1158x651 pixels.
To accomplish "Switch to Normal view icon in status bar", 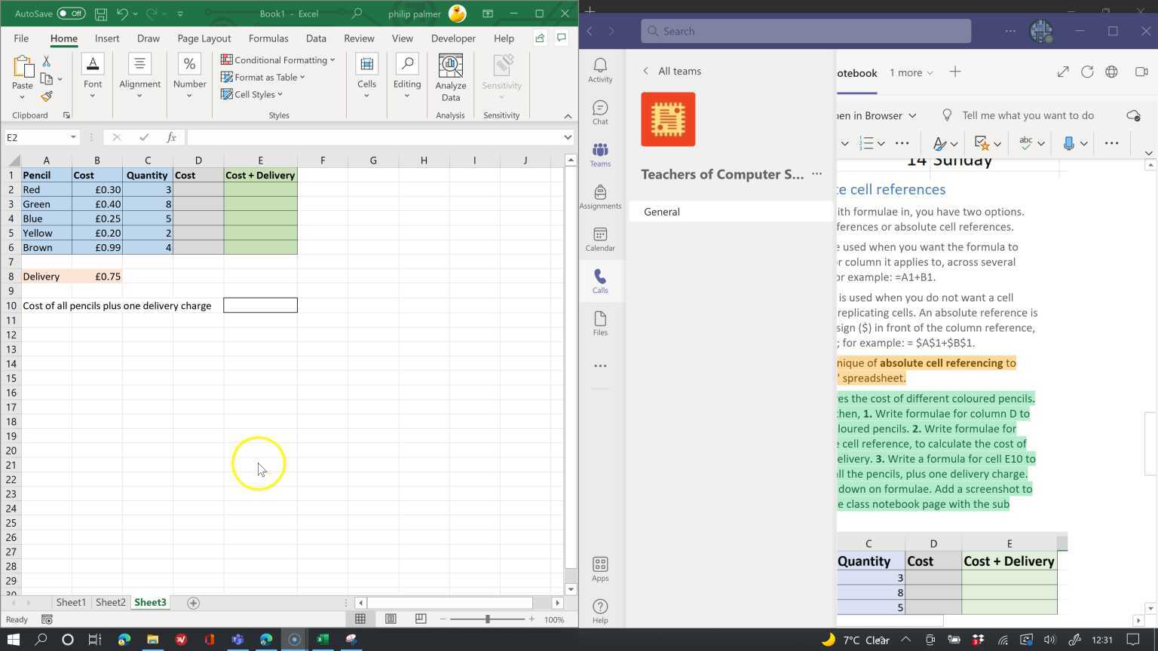I will [360, 619].
